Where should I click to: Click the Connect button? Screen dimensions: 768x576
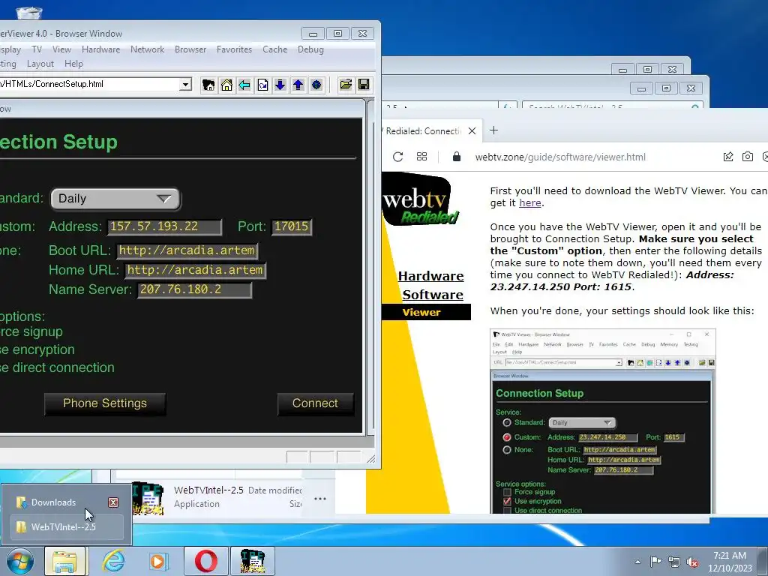click(x=316, y=403)
